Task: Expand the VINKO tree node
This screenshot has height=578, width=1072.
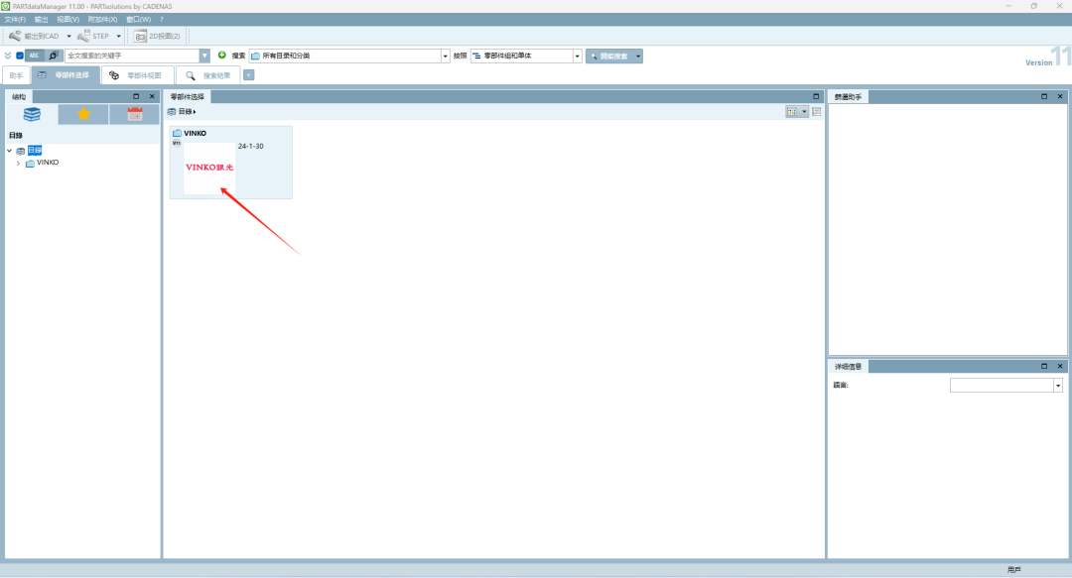Action: (x=19, y=164)
